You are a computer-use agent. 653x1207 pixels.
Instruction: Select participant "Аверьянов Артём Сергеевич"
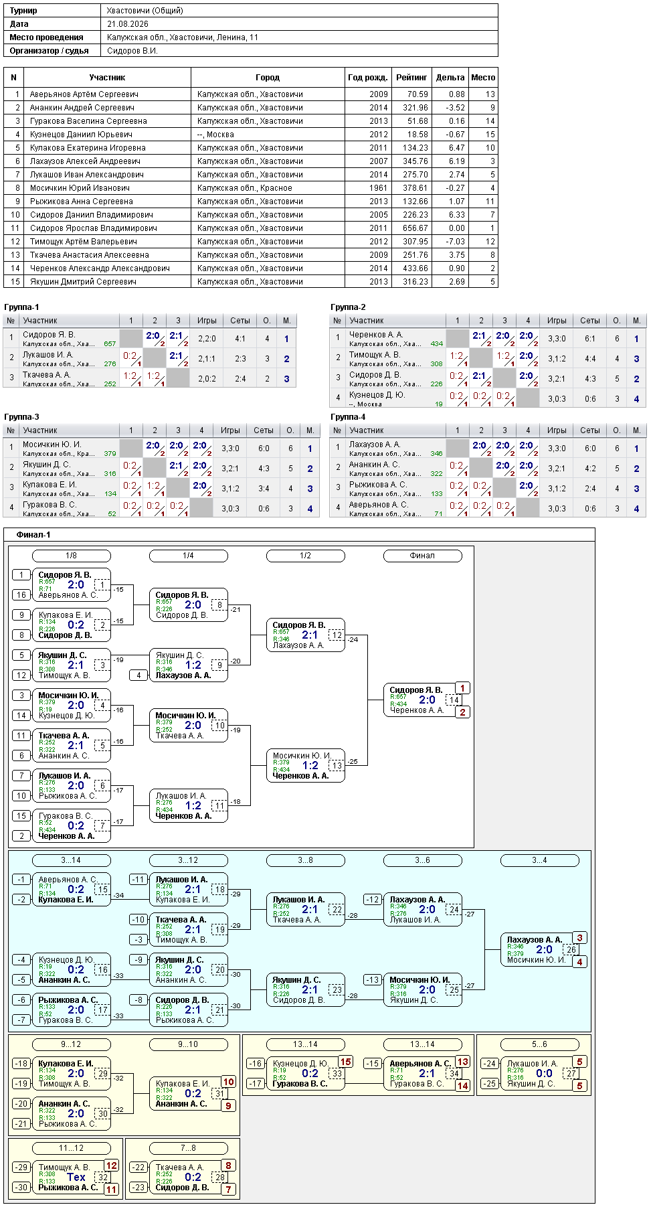84,94
